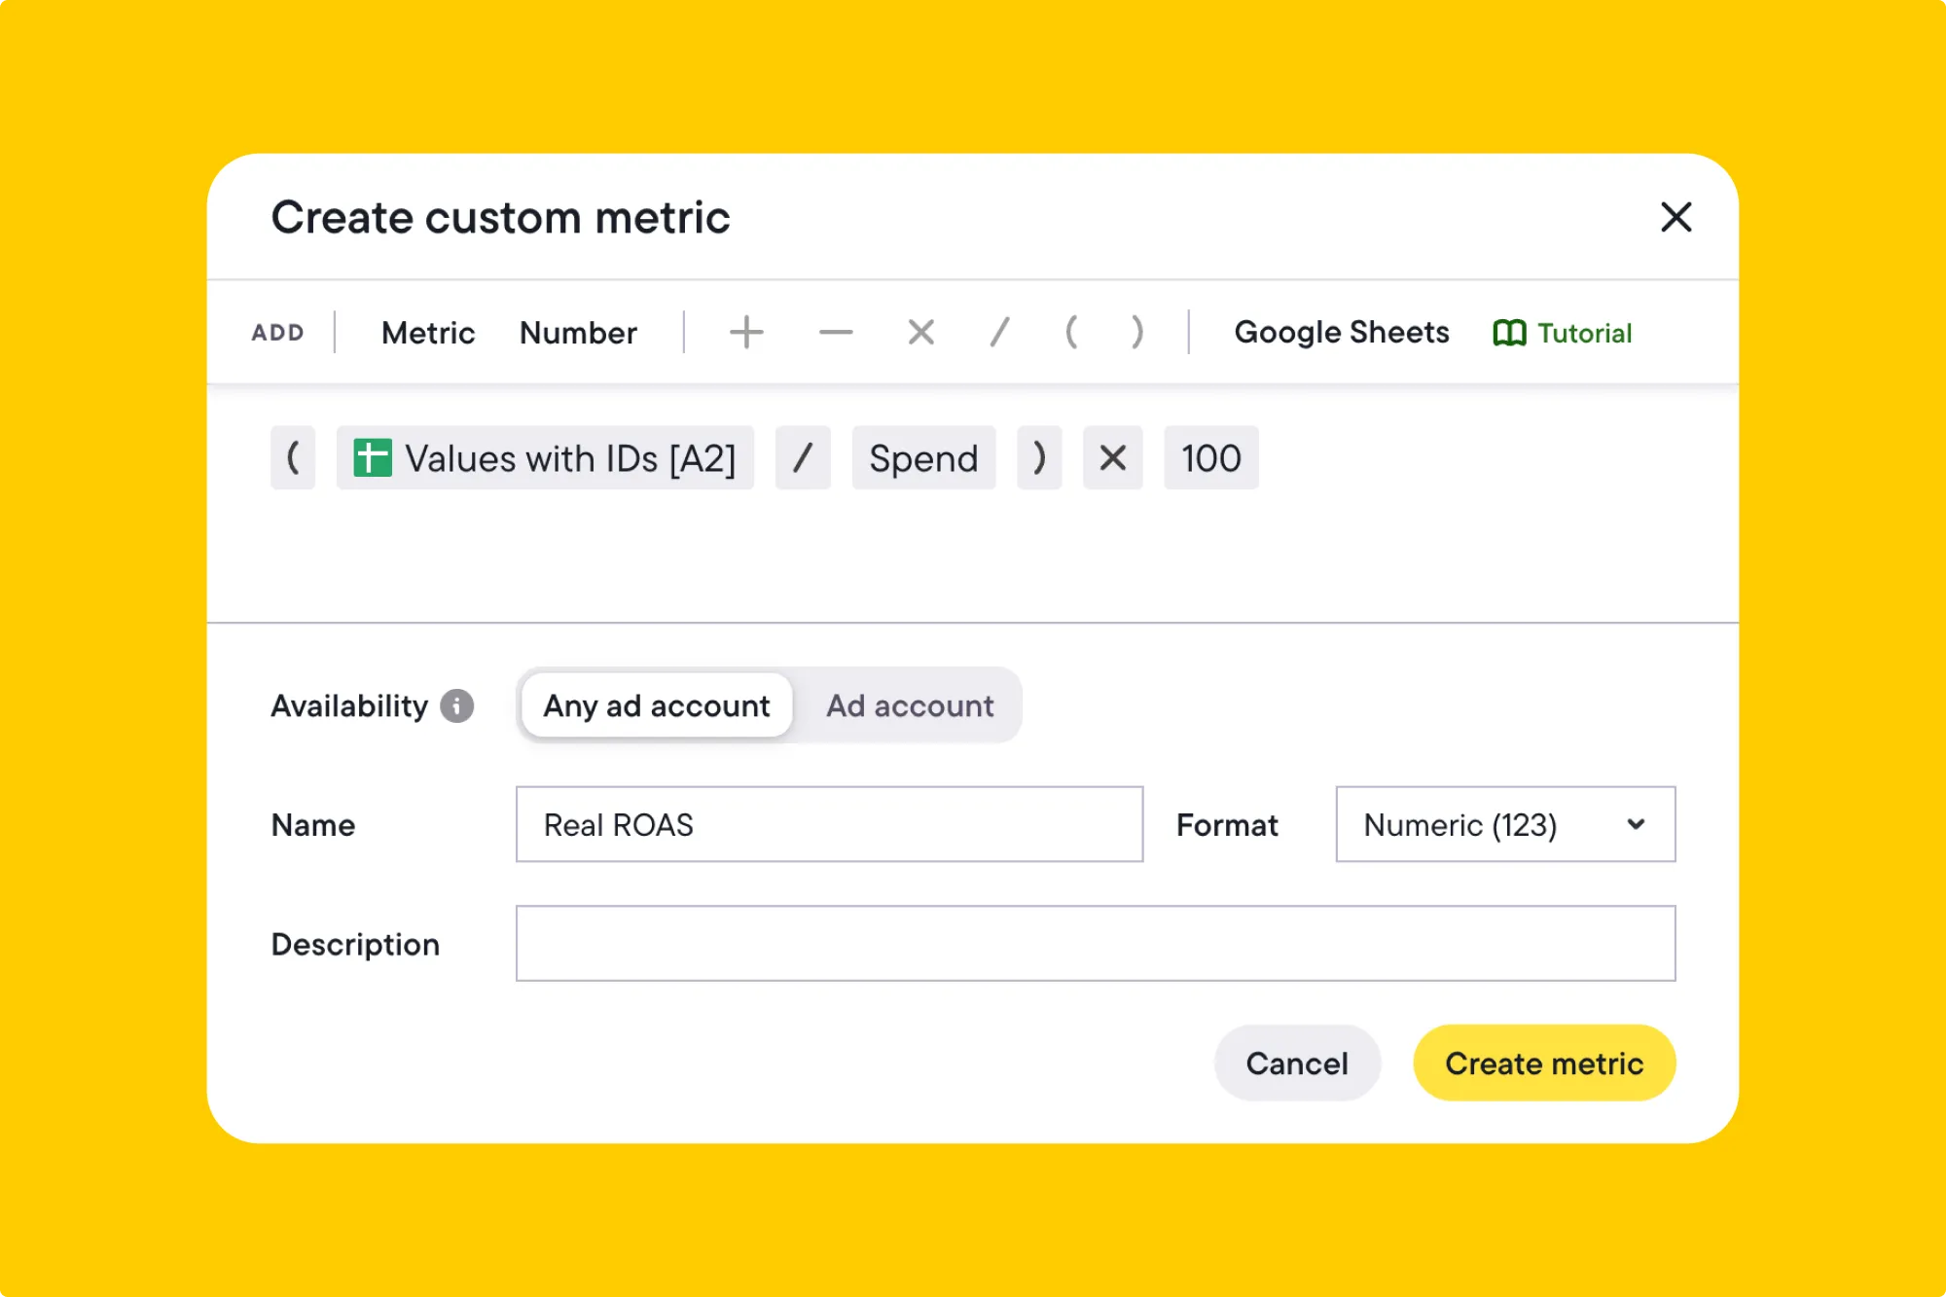Click the empty Description field
Screen dimensions: 1946x1297
tap(1095, 944)
